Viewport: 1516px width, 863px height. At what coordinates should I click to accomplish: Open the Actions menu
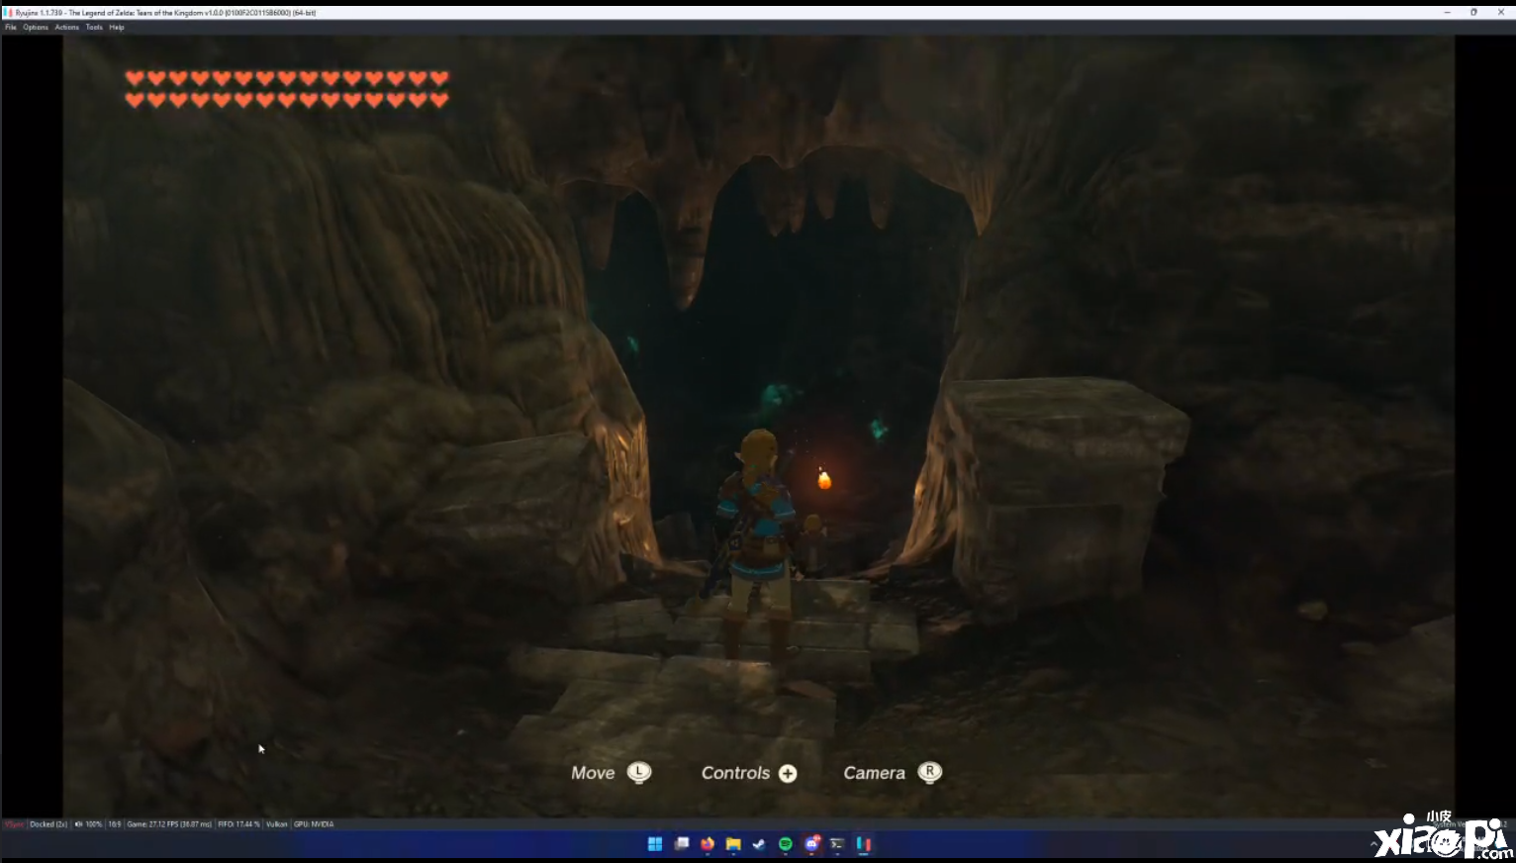click(67, 27)
